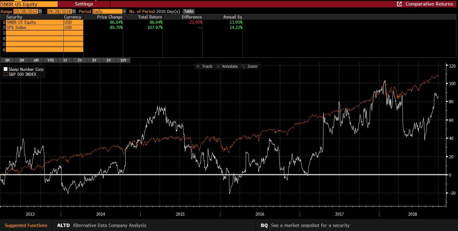Click the 2013 label on the time axis
This screenshot has height=231, width=458.
30,214
